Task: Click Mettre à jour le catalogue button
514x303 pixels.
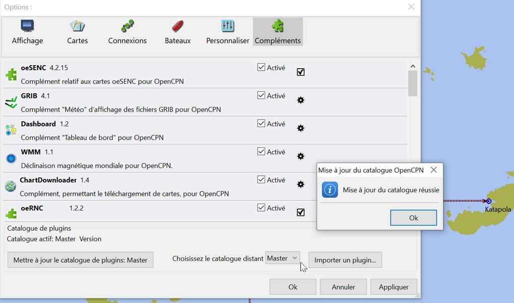Action: [80, 260]
